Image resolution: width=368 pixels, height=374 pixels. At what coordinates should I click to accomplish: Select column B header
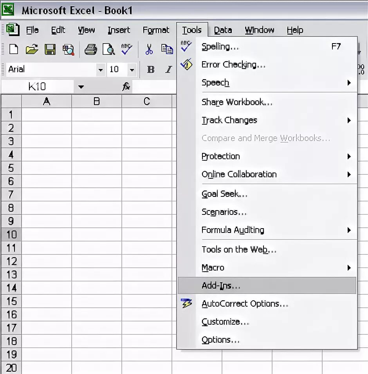(x=97, y=102)
